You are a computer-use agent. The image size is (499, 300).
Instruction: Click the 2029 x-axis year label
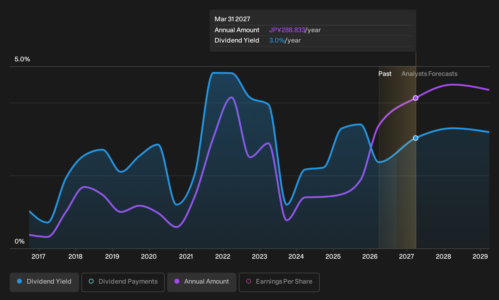[480, 257]
